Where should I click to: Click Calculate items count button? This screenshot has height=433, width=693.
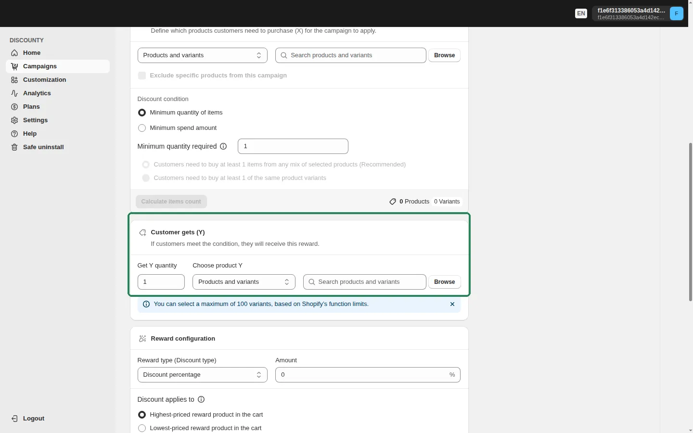click(171, 202)
